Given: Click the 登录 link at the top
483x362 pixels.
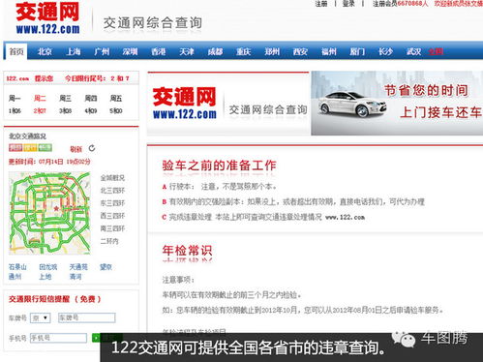Looking at the screenshot, I should pyautogui.click(x=348, y=4).
